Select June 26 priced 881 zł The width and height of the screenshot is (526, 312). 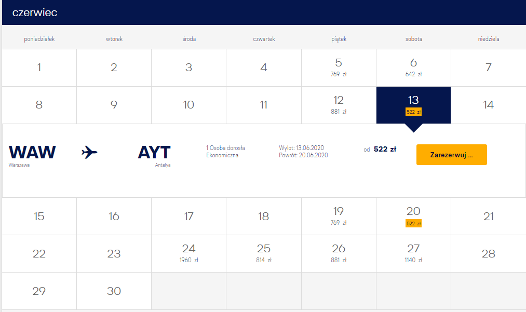coord(339,254)
